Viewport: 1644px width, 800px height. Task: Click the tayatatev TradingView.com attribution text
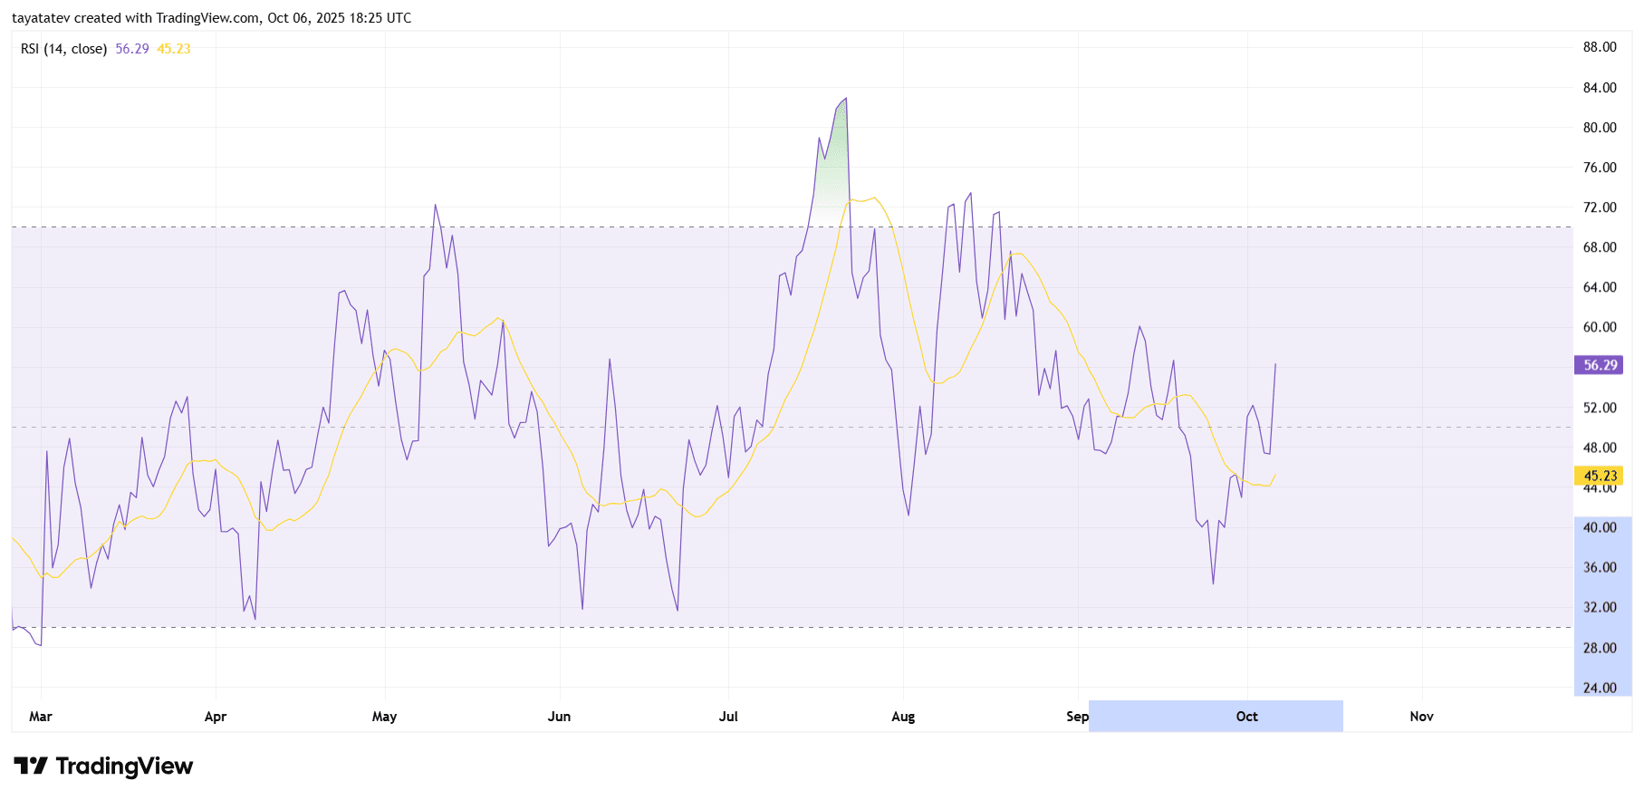(211, 18)
